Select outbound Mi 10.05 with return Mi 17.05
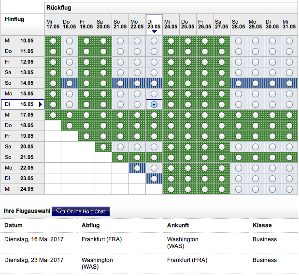This screenshot has width=299, height=276. click(53, 41)
